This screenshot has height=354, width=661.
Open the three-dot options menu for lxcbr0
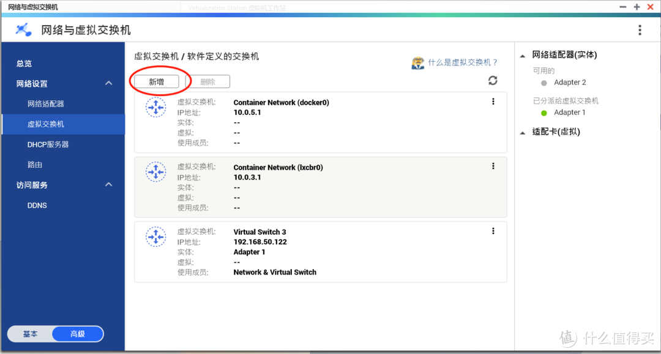click(493, 166)
